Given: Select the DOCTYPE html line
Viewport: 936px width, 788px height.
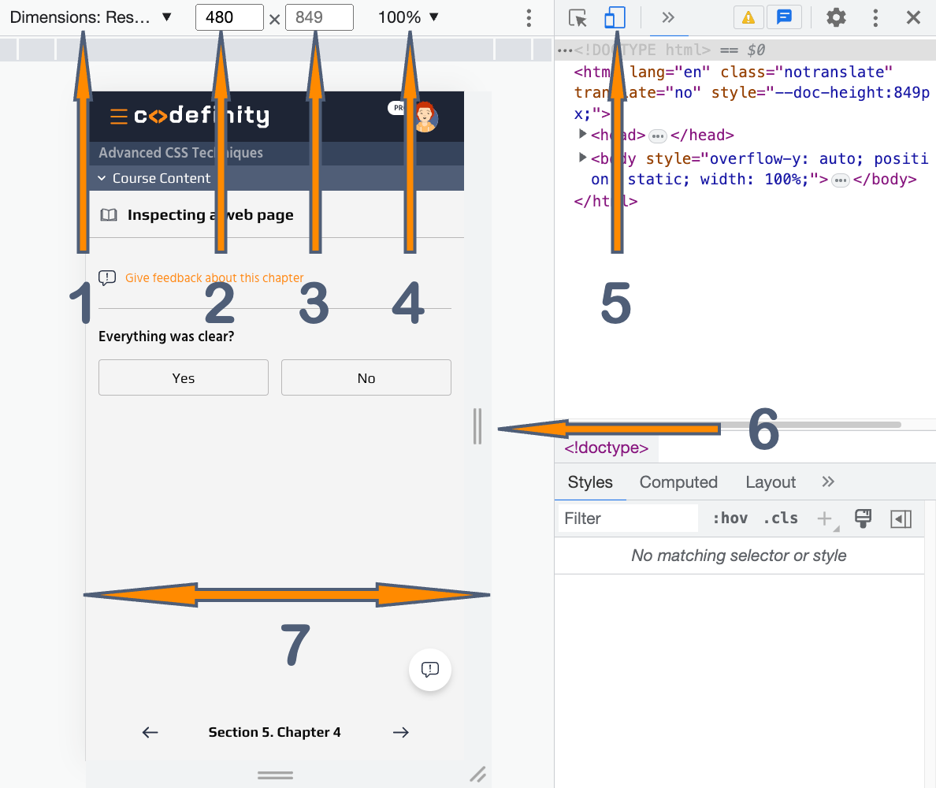Looking at the screenshot, I should 745,50.
